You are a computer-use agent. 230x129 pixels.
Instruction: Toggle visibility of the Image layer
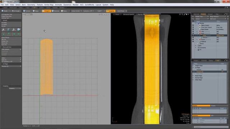click(193, 35)
